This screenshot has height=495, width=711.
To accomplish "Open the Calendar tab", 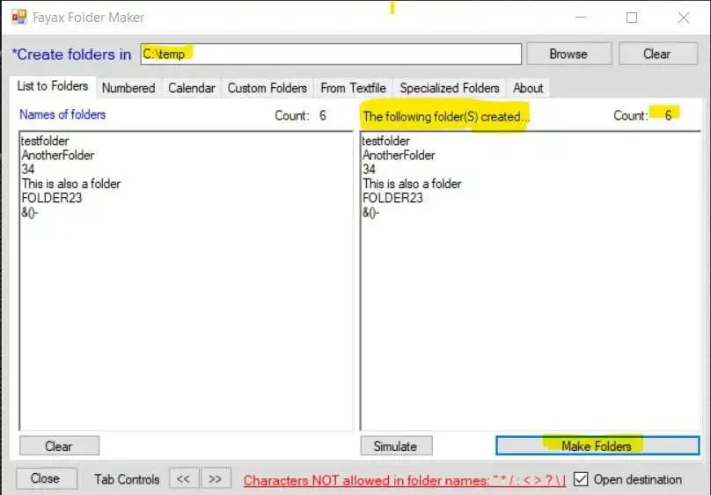I will pyautogui.click(x=191, y=88).
